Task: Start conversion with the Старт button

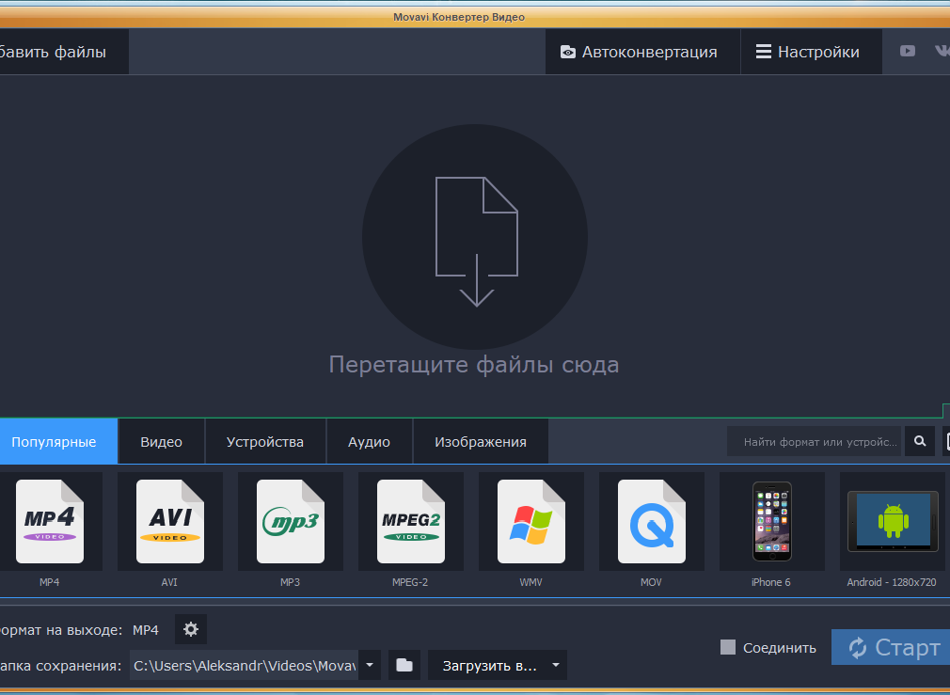Action: pos(891,647)
